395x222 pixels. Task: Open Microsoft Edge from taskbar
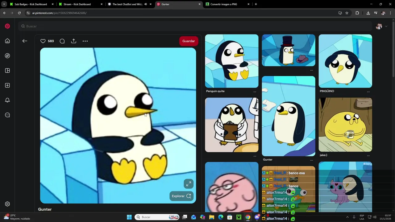click(x=221, y=217)
